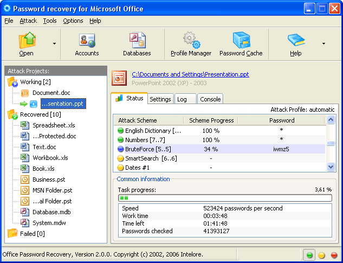Click the scheme list scrollbar thumb

click(331, 144)
